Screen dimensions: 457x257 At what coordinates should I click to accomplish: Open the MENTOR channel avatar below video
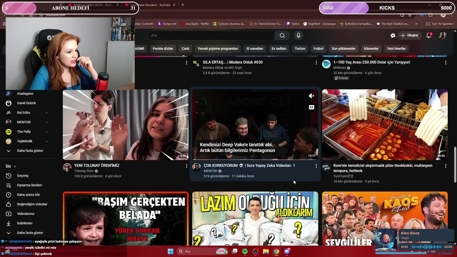pos(196,167)
